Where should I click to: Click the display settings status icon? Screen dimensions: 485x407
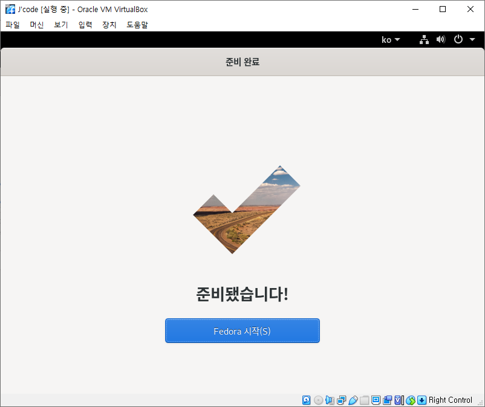click(x=376, y=400)
